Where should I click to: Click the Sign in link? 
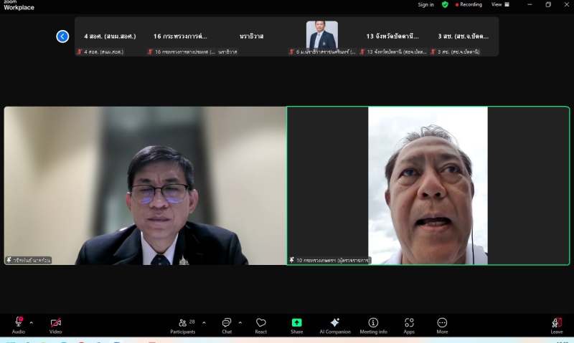click(x=425, y=4)
